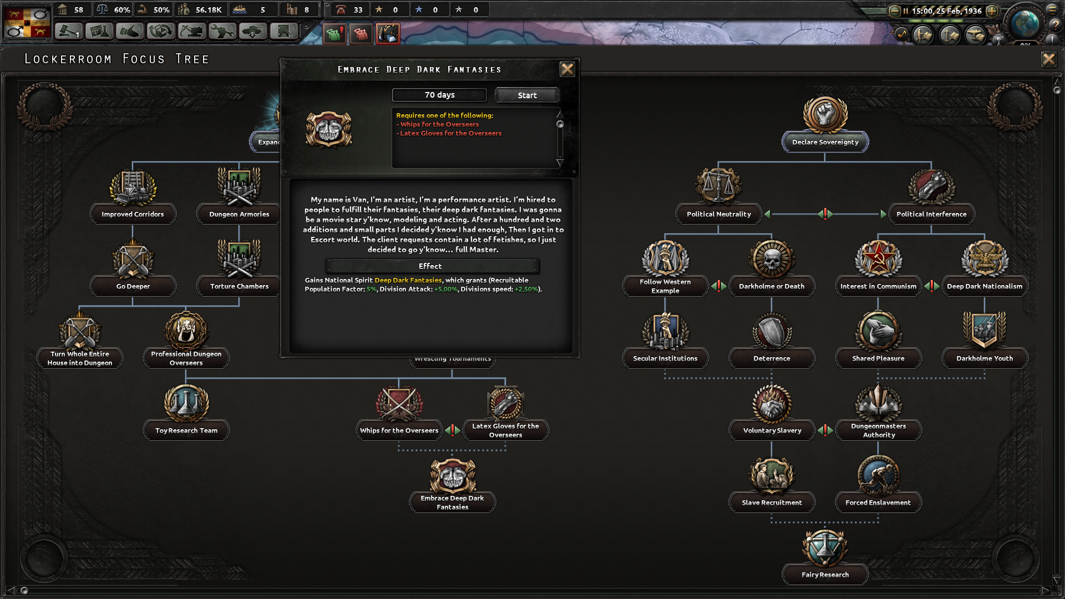Select the Go Deeper shovels icon
This screenshot has height=599, width=1065.
point(133,258)
